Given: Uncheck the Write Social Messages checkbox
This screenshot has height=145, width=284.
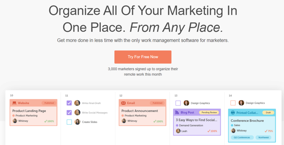Looking at the screenshot, I should 69,112.
